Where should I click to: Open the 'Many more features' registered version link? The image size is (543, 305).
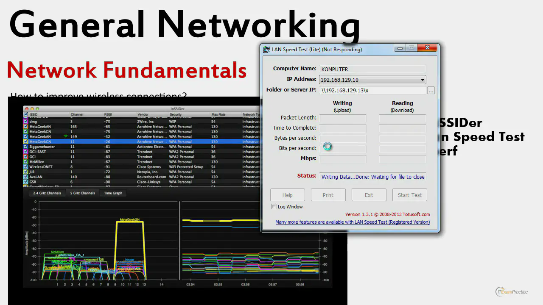click(x=353, y=222)
